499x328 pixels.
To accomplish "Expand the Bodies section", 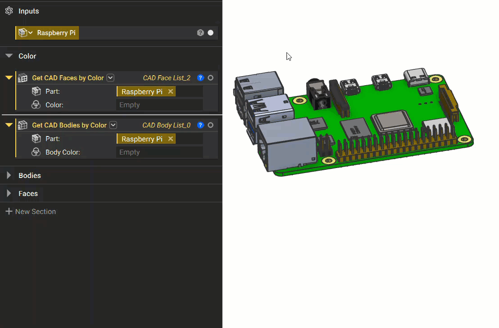I will (x=8, y=175).
